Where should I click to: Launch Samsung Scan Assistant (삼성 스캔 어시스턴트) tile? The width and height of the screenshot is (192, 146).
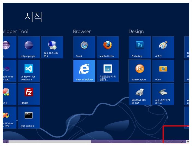(163, 94)
